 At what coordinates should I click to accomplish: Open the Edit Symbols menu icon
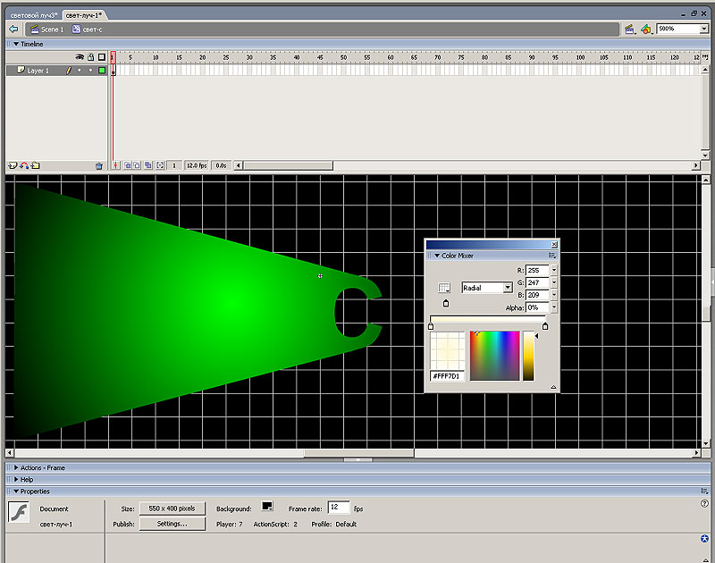[x=646, y=29]
